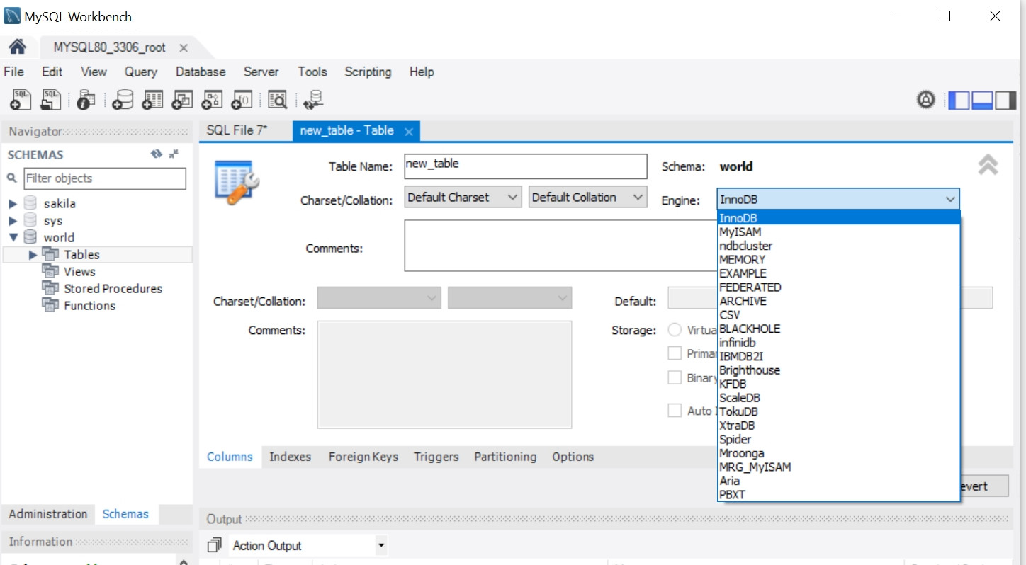Open the Triggers tab

point(436,457)
